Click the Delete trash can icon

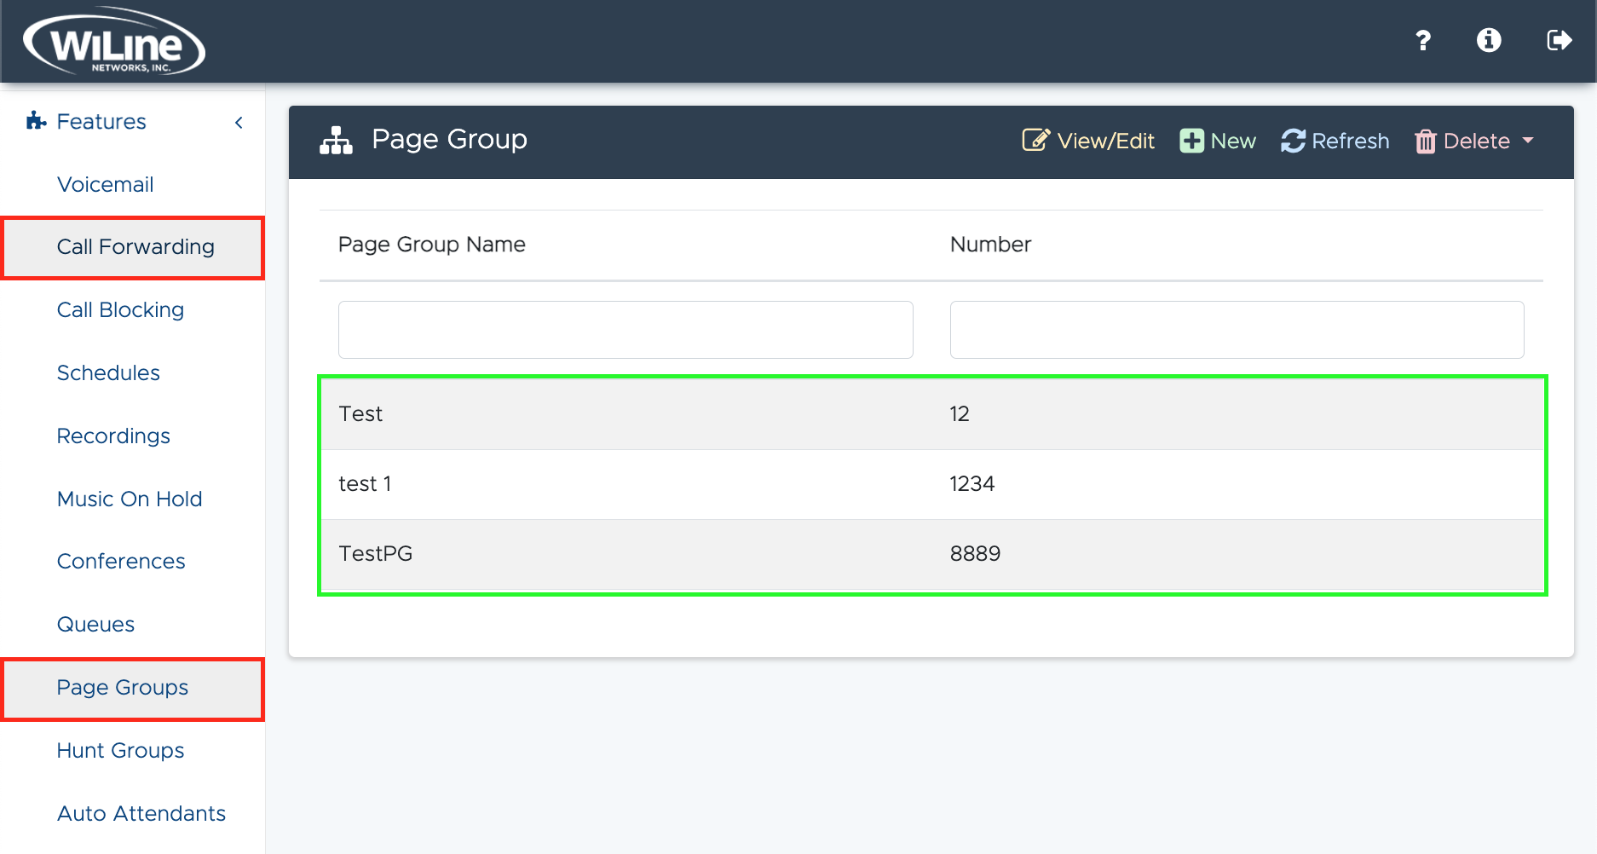(1426, 141)
